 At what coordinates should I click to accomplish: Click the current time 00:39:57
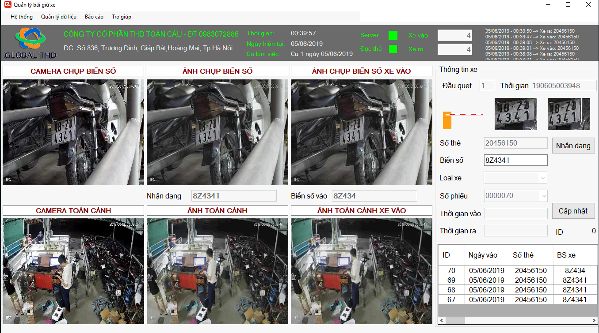click(303, 33)
